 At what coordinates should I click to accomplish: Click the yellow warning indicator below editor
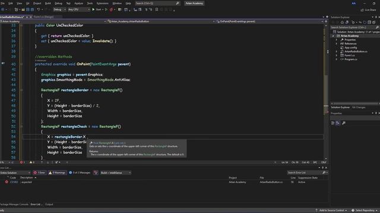(31, 162)
